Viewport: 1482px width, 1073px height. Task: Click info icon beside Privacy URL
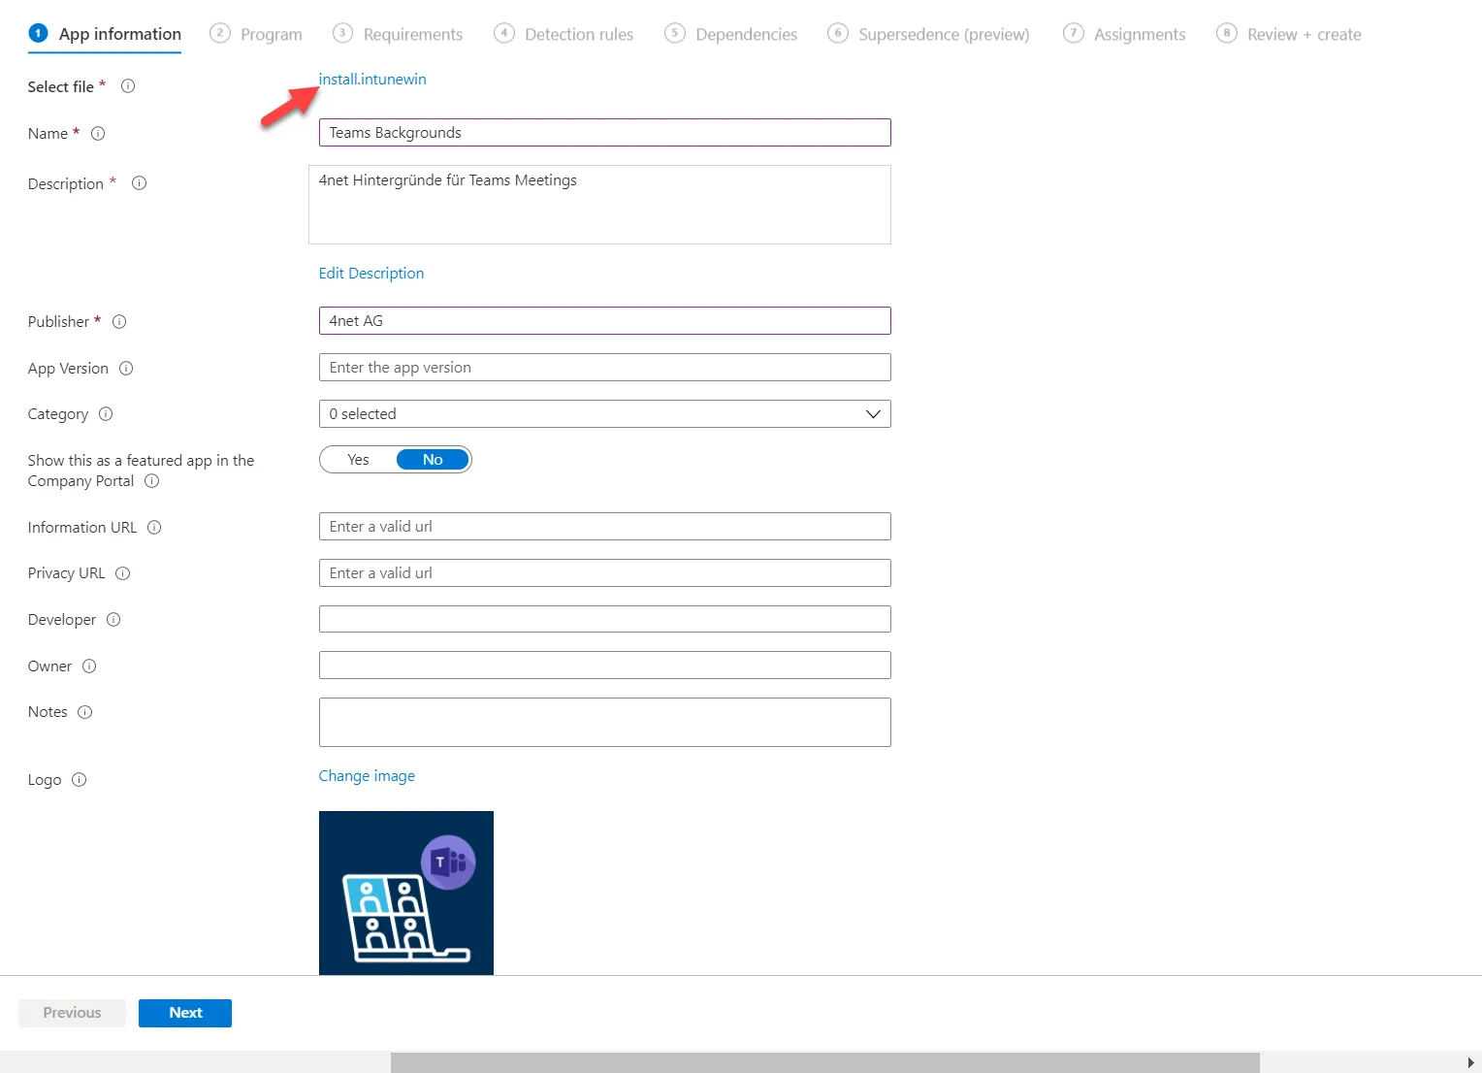[x=122, y=573]
